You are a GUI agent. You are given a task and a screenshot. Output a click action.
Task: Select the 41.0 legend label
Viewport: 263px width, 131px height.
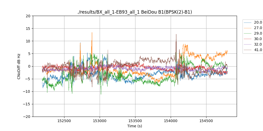258,50
